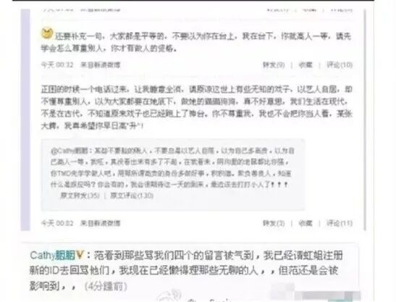Click the orange V verified badge beside Cathy鹏鹏
The height and width of the screenshot is (302, 396).
pyautogui.click(x=80, y=255)
